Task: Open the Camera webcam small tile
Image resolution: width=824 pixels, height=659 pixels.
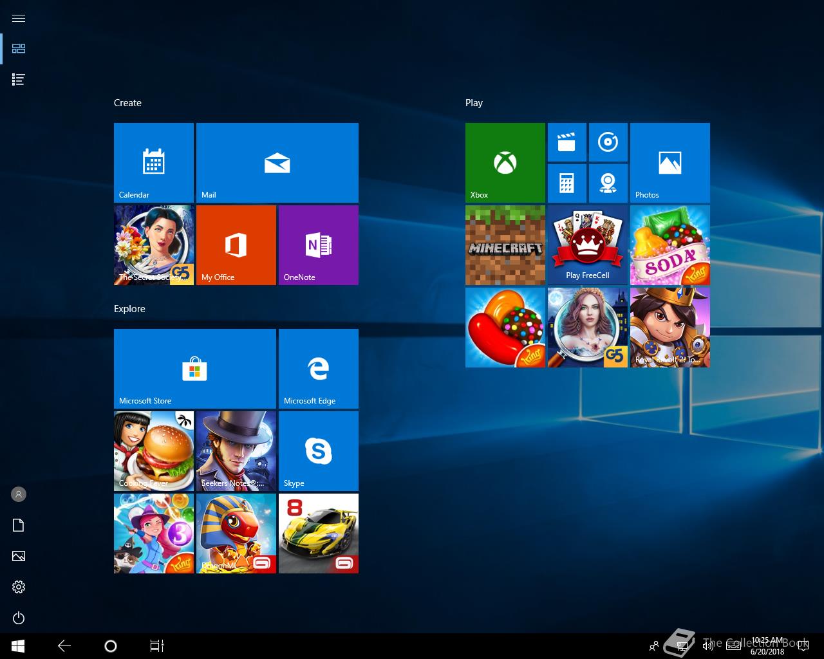Action: click(608, 183)
